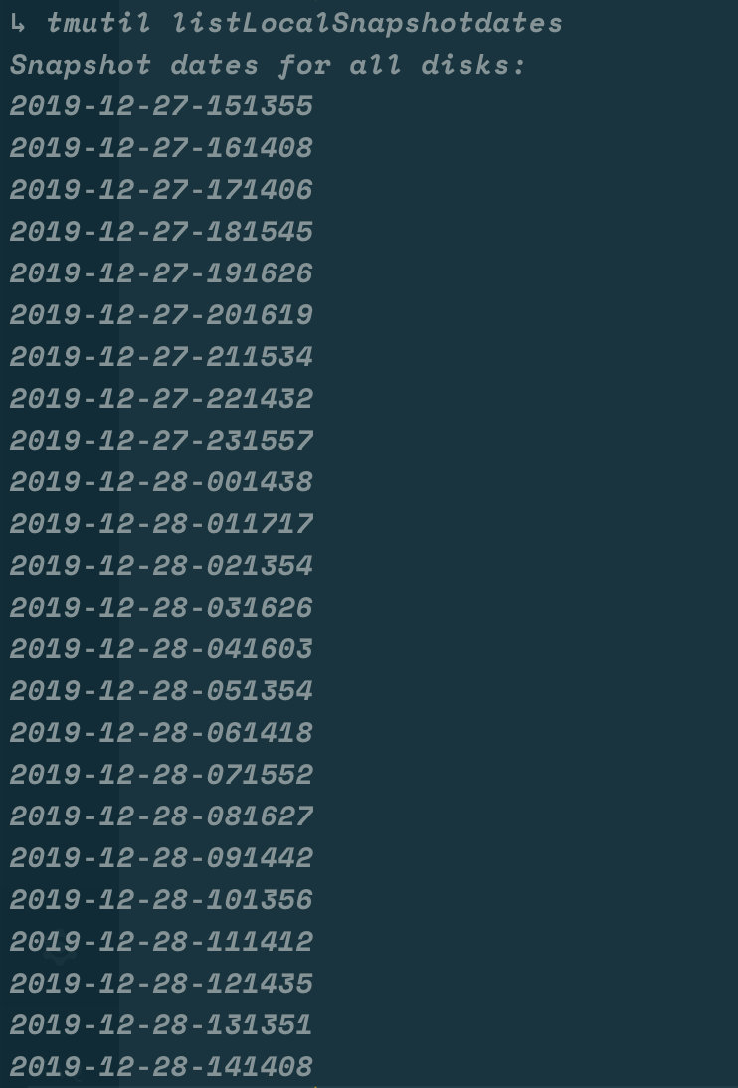Image resolution: width=738 pixels, height=1088 pixels.
Task: Select snapshot line 2019-12-27-161408
Action: coord(162,148)
